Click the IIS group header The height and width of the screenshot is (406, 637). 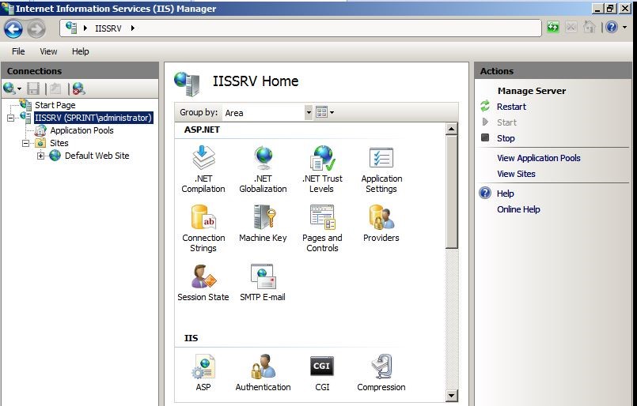[x=191, y=338]
